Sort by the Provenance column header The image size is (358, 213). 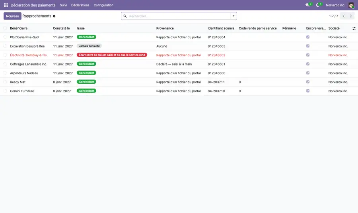click(165, 28)
